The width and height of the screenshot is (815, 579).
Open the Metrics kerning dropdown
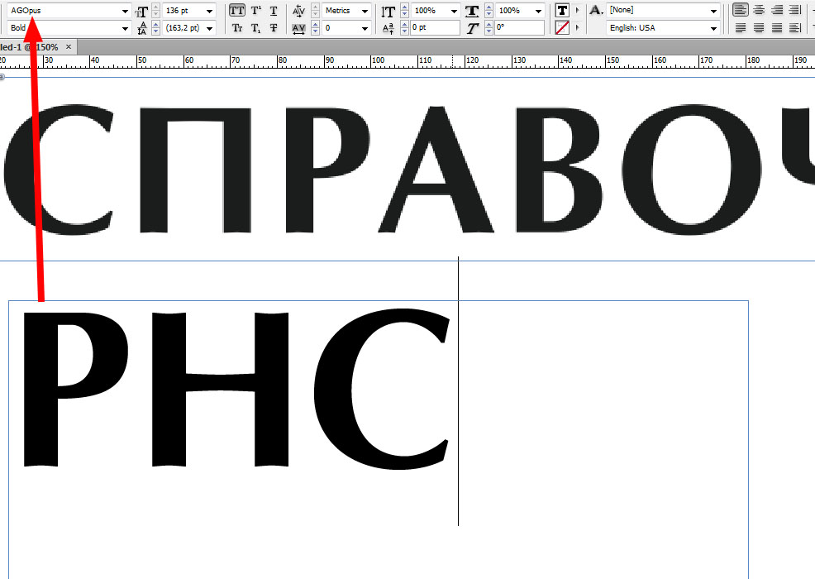(365, 11)
